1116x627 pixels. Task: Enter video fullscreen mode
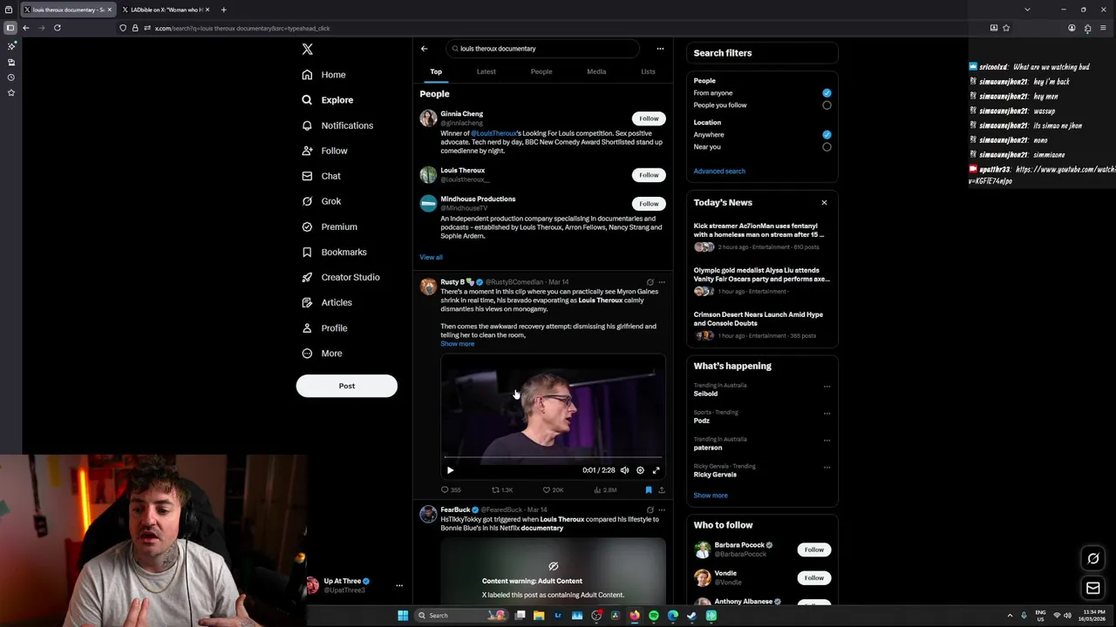[656, 470]
